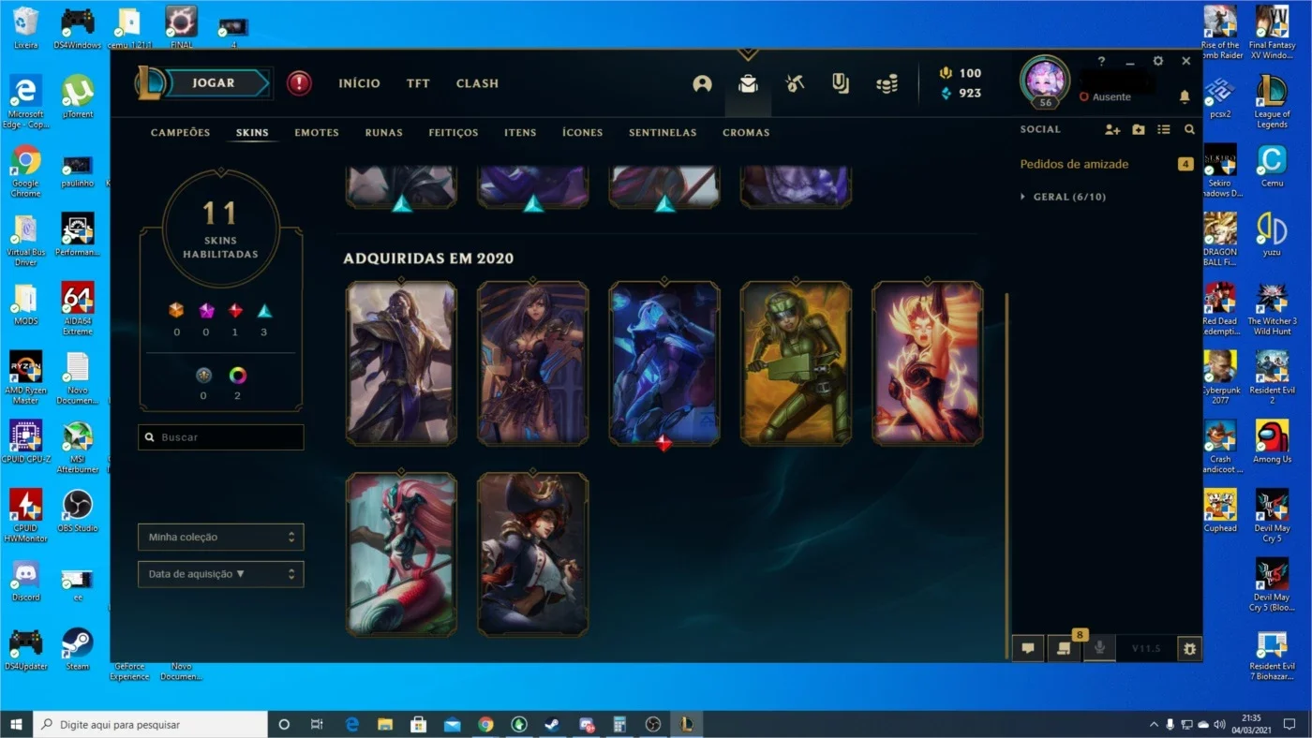Image resolution: width=1312 pixels, height=738 pixels.
Task: Click the search friends magnifier icon
Action: [1189, 129]
